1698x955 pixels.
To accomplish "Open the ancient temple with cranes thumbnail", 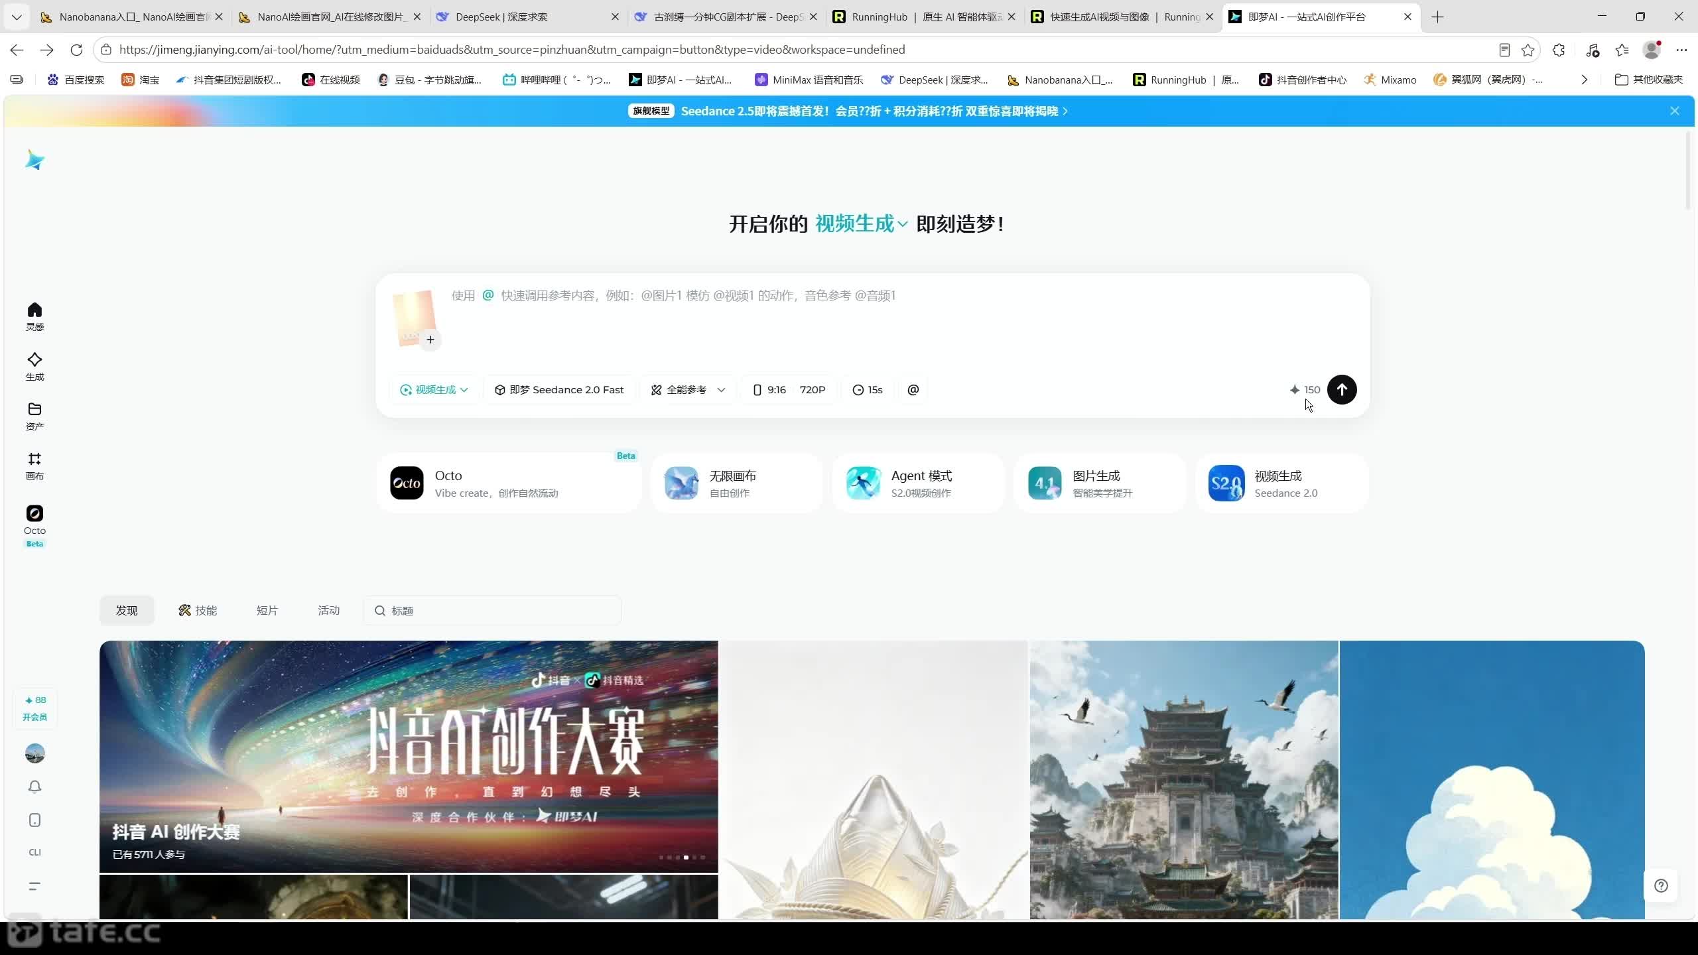I will coord(1184,780).
